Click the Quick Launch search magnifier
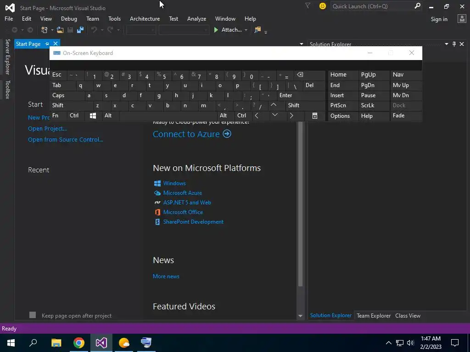Image resolution: width=470 pixels, height=352 pixels. pos(417,6)
